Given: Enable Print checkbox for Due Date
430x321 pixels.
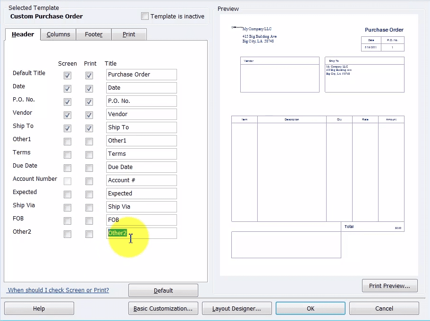Looking at the screenshot, I should pos(89,168).
